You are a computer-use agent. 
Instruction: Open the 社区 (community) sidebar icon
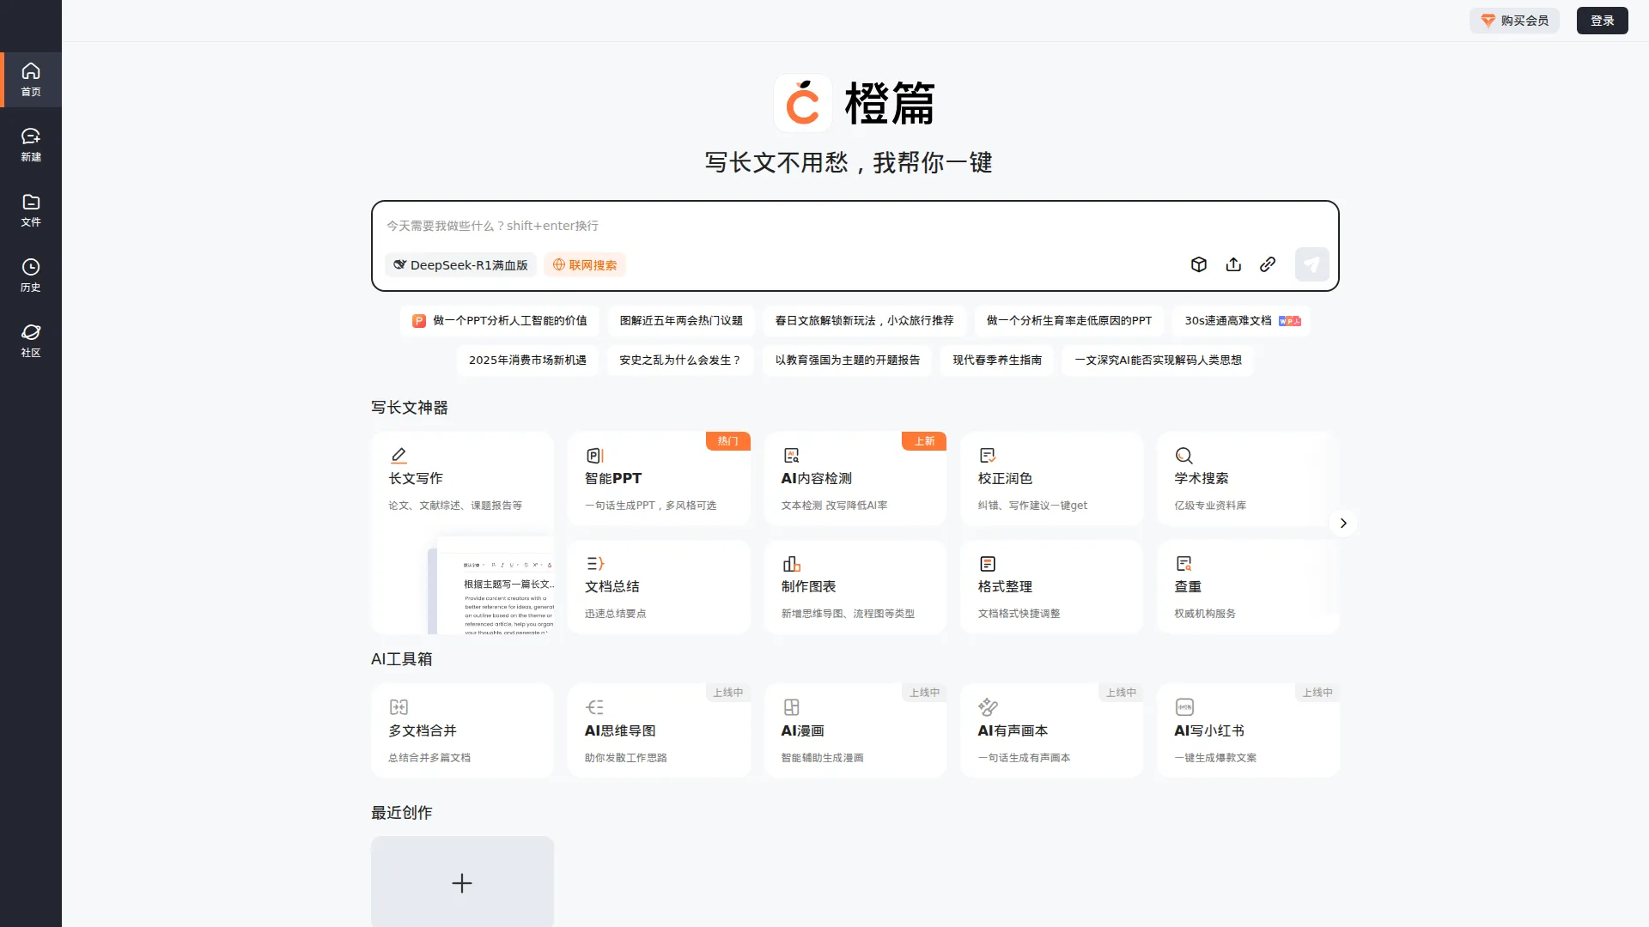click(31, 340)
